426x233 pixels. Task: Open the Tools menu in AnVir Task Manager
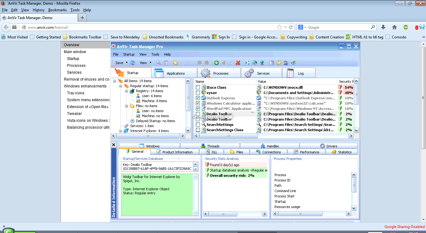pyautogui.click(x=155, y=54)
